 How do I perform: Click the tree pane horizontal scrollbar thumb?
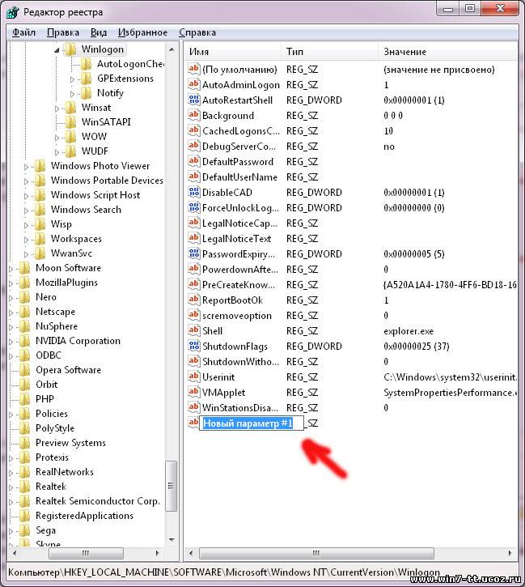86,553
